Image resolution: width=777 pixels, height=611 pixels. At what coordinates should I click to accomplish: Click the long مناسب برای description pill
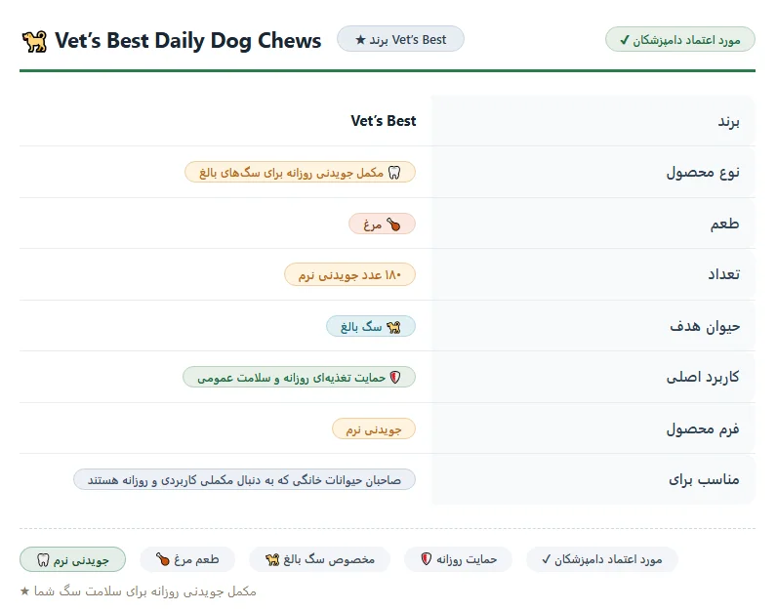click(244, 479)
